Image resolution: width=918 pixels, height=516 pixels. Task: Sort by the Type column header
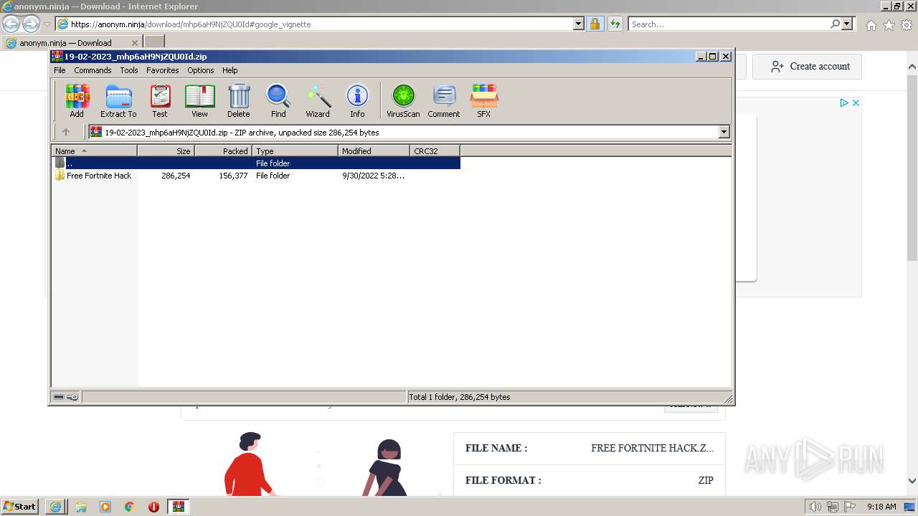[295, 150]
